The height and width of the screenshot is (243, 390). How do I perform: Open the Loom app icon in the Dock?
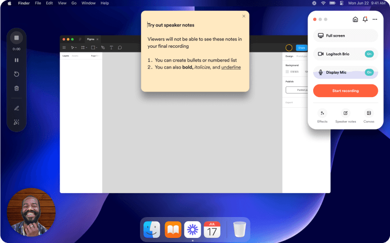tap(192, 229)
